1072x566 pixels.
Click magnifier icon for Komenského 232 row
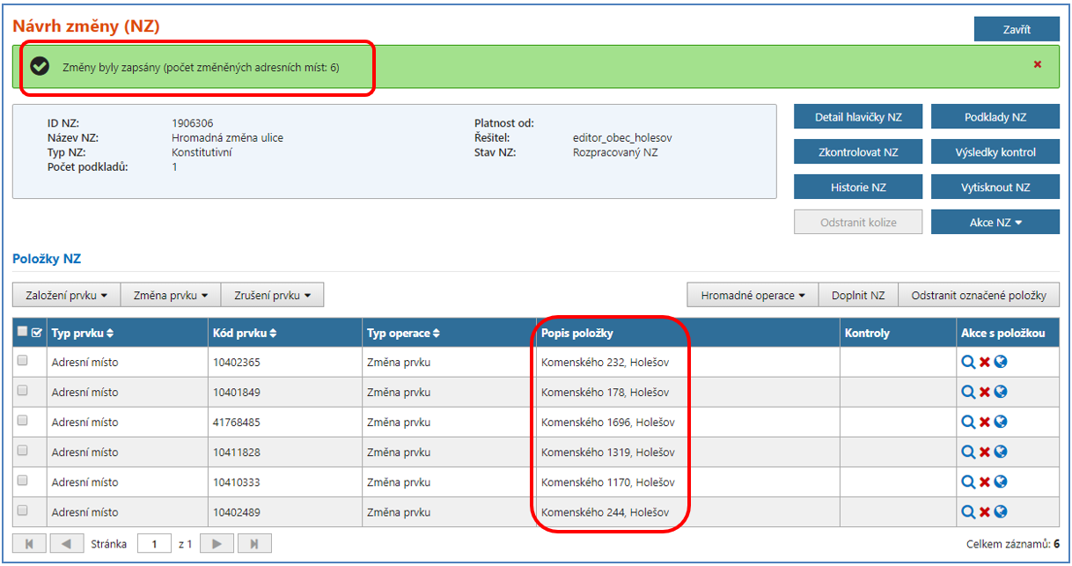(968, 363)
